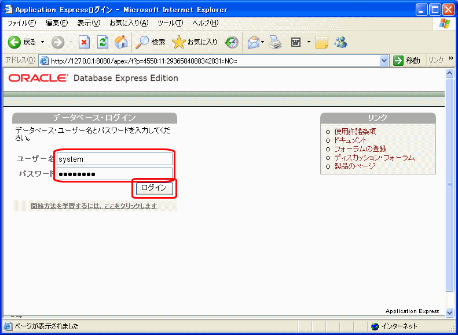Click the Edit with Word icon

point(296,43)
